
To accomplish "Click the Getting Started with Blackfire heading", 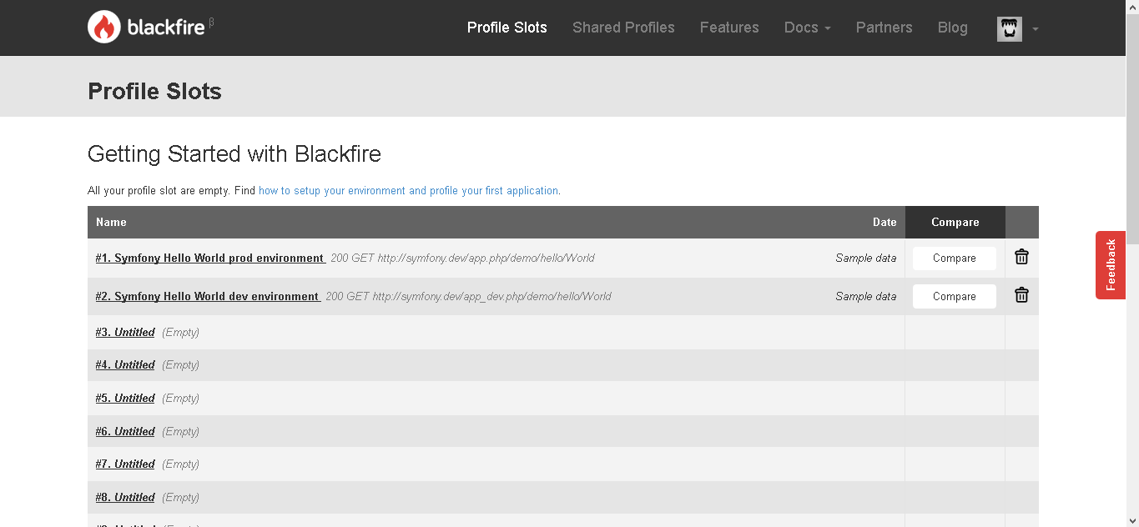I will tap(234, 154).
